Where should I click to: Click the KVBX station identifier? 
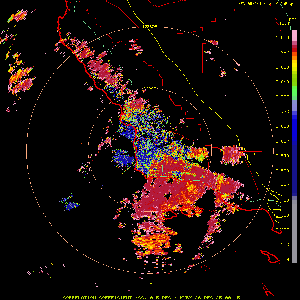click(187, 298)
